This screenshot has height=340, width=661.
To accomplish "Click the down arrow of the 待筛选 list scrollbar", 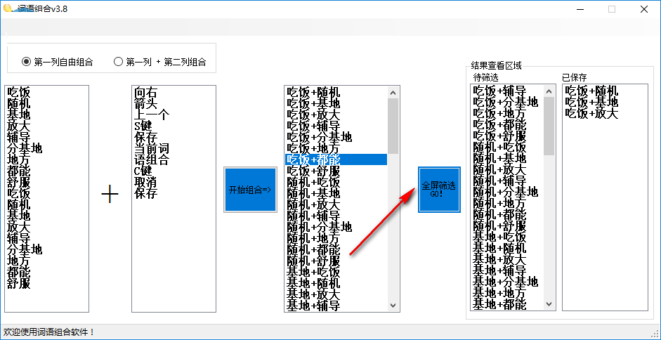I will tap(549, 303).
